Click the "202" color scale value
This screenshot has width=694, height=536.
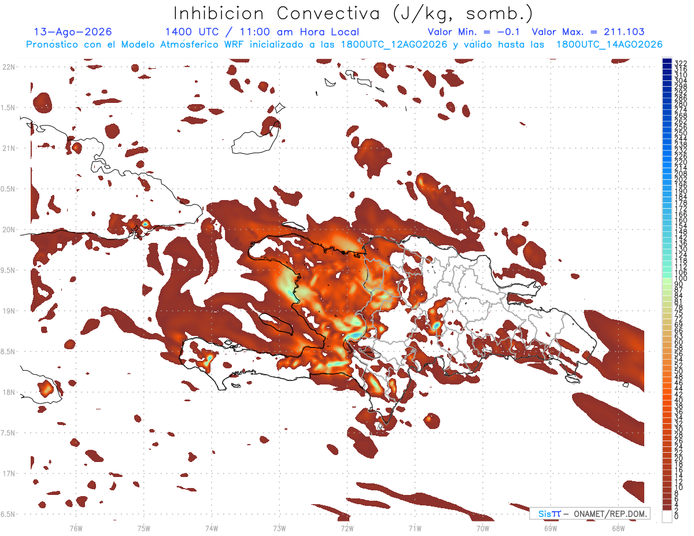tap(680, 180)
